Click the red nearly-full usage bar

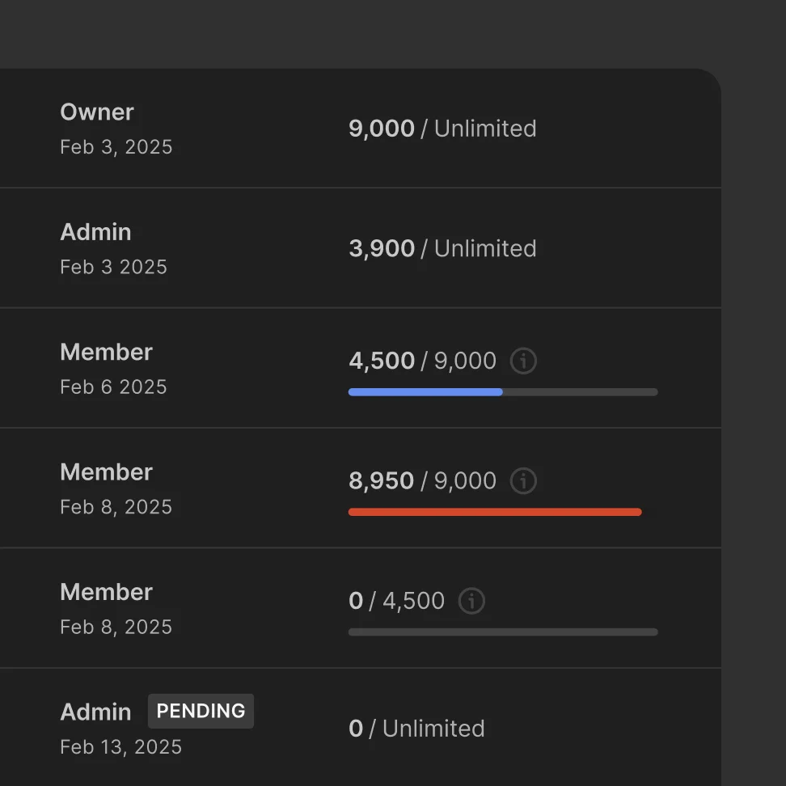[495, 512]
